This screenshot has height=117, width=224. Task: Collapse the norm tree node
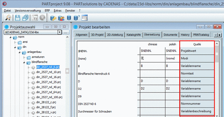pos(10,37)
